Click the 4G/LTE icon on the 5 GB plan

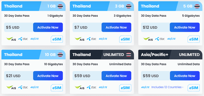pyautogui.click(x=171, y=39)
